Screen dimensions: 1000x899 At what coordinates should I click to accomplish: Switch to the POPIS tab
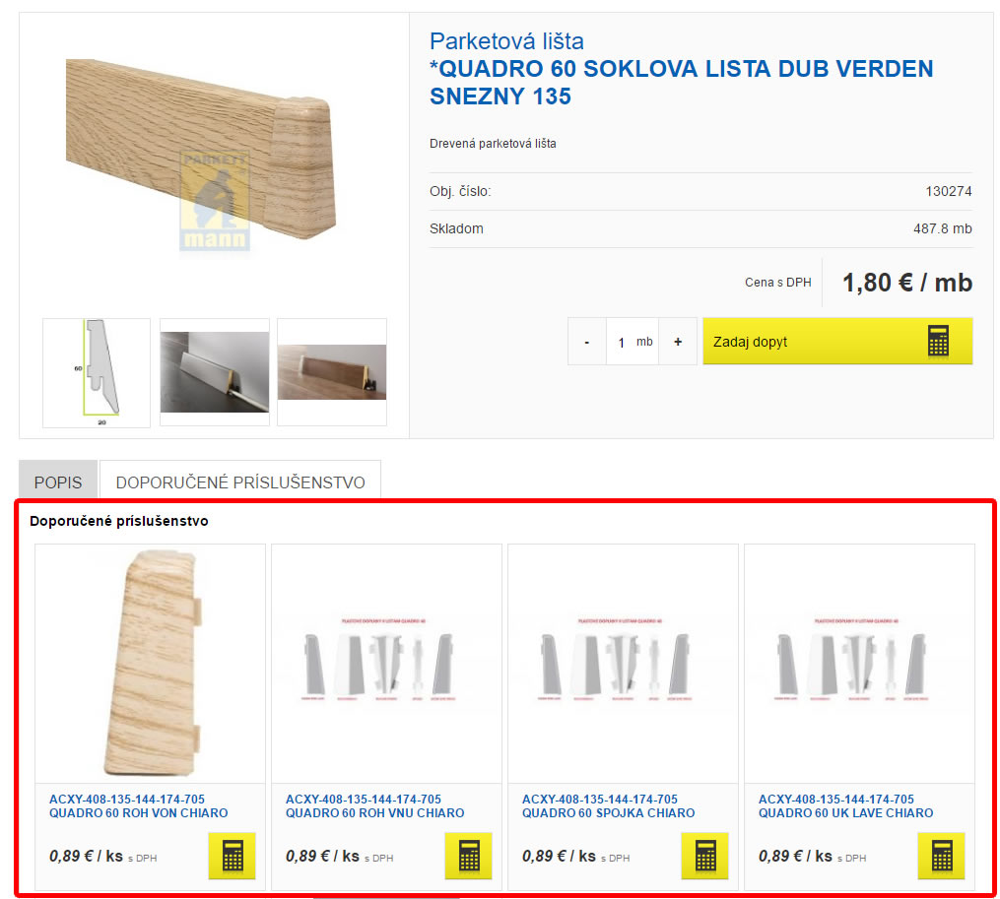58,482
